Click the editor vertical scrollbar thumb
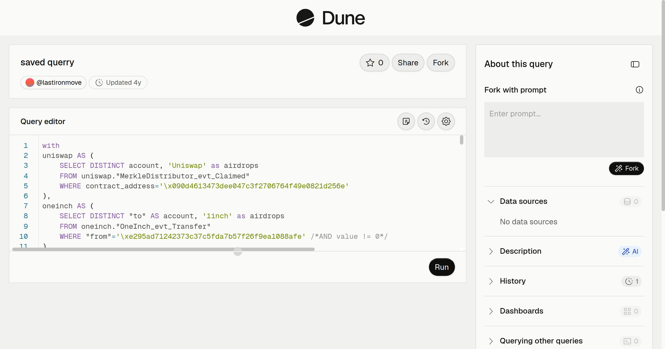This screenshot has height=349, width=665. [461, 140]
